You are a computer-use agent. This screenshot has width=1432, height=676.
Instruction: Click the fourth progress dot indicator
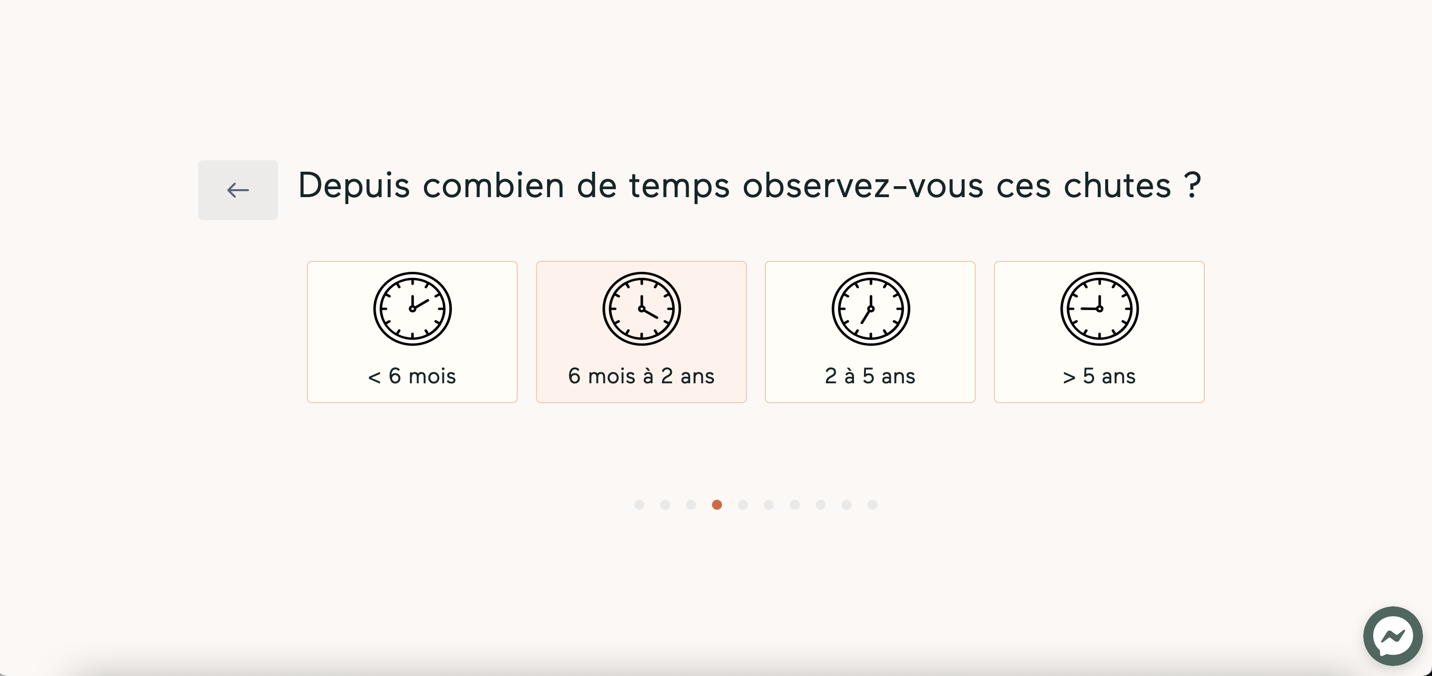pyautogui.click(x=716, y=504)
